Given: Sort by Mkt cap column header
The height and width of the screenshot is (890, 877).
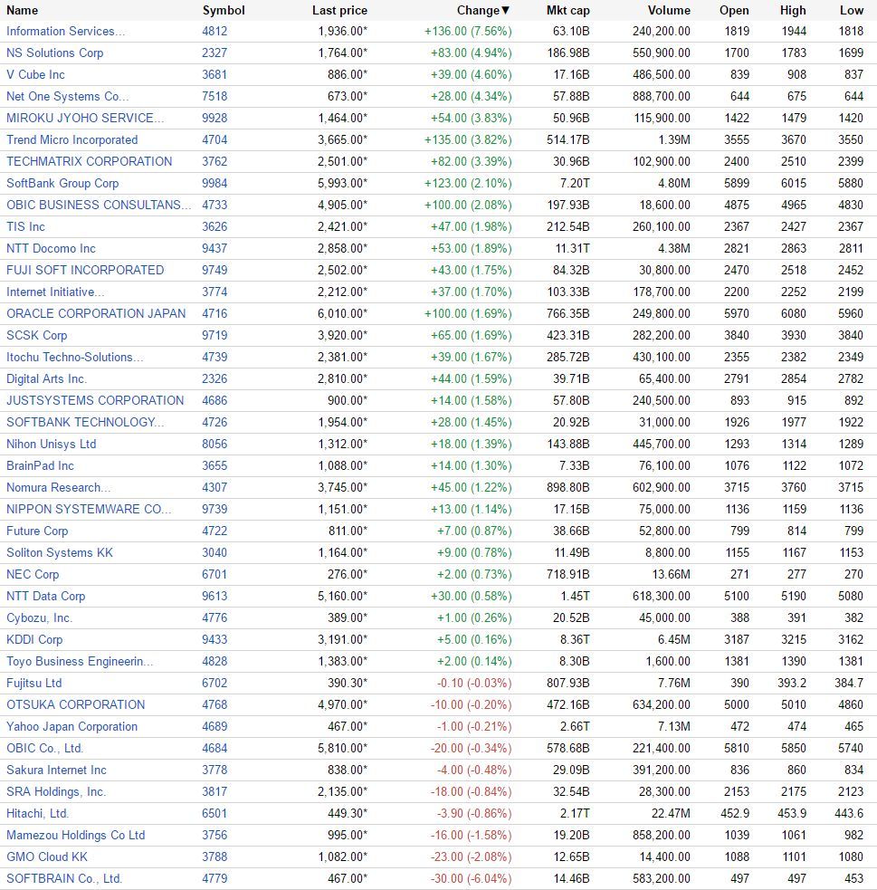Looking at the screenshot, I should tap(567, 10).
